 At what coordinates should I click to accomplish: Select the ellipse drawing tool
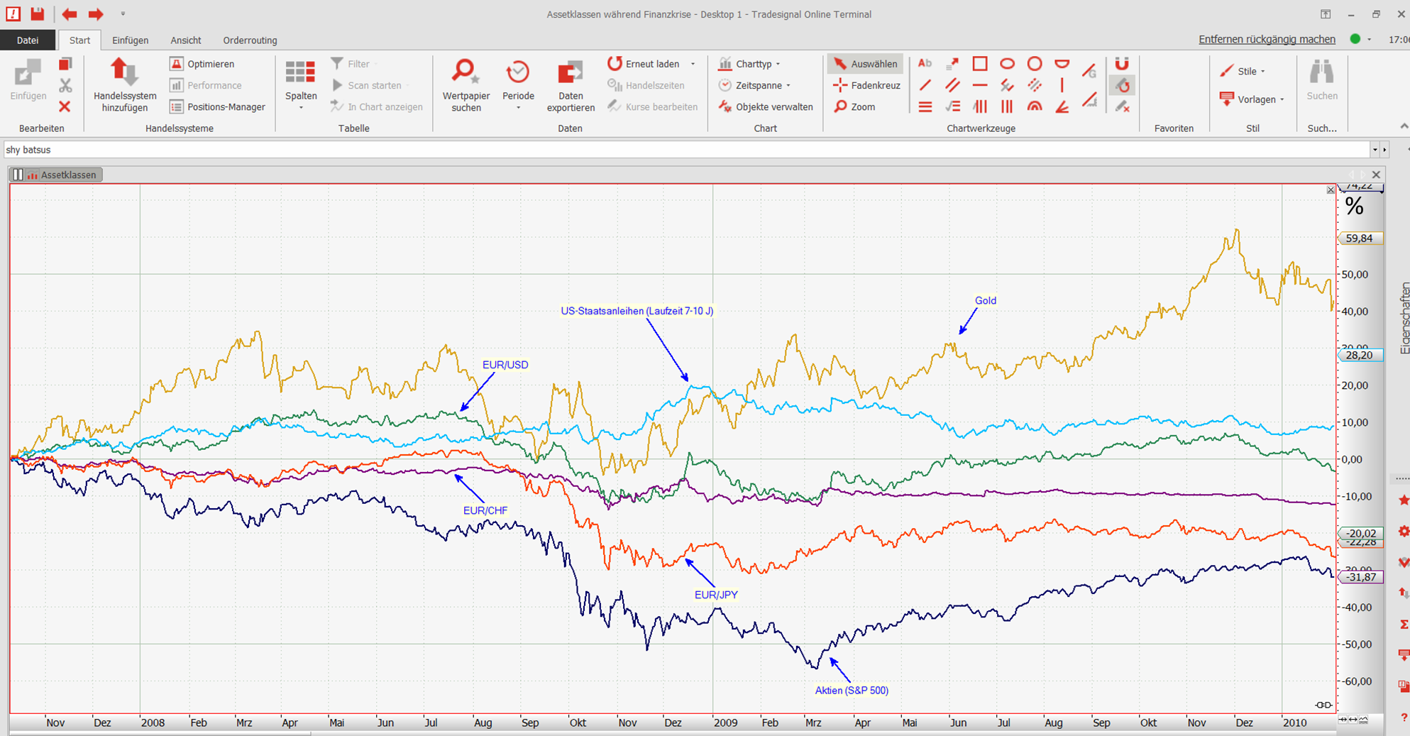coord(1007,64)
